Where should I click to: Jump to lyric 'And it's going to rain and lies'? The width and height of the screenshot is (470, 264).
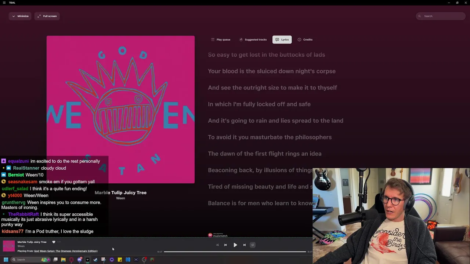click(x=276, y=121)
